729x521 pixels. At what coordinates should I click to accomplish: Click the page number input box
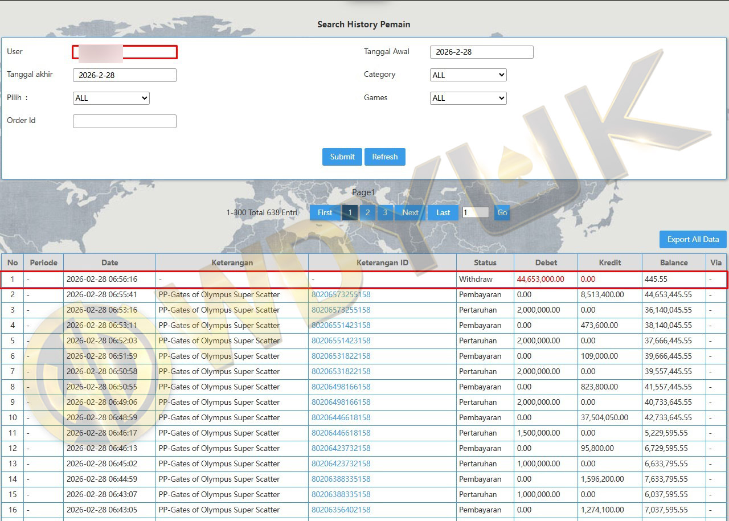click(476, 212)
